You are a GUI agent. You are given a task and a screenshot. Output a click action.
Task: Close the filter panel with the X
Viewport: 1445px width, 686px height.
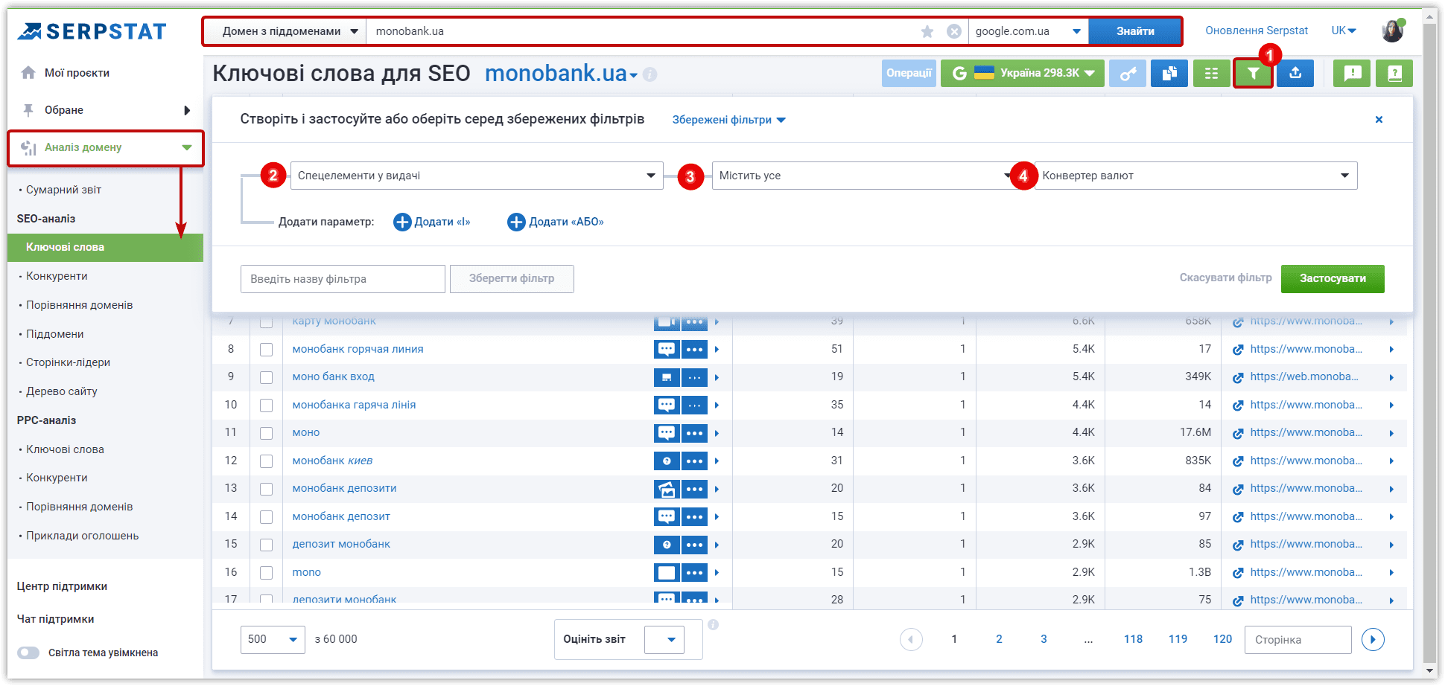[x=1379, y=120]
